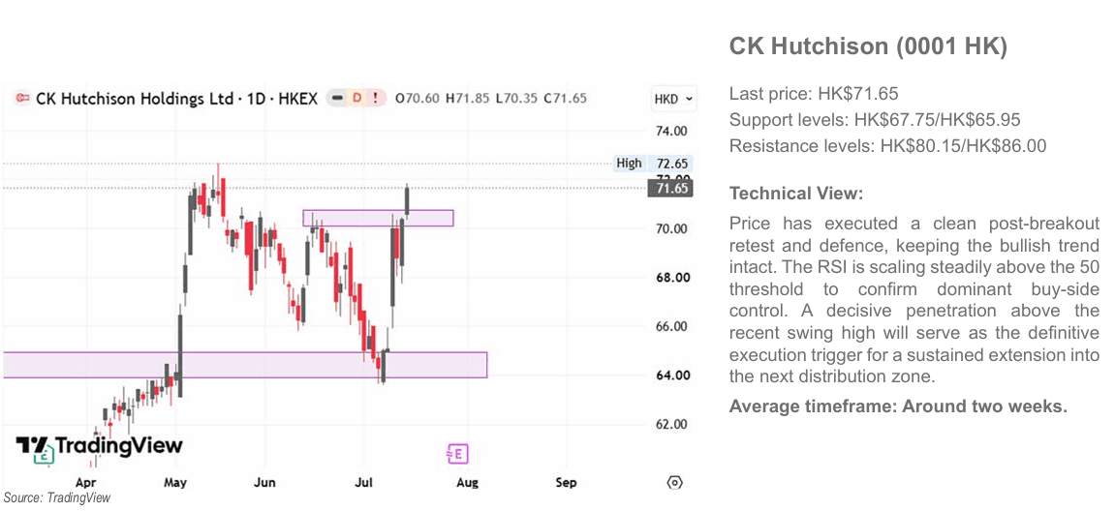Click the 62.00 price scale value
Screen dimensions: 1115x511
672,424
